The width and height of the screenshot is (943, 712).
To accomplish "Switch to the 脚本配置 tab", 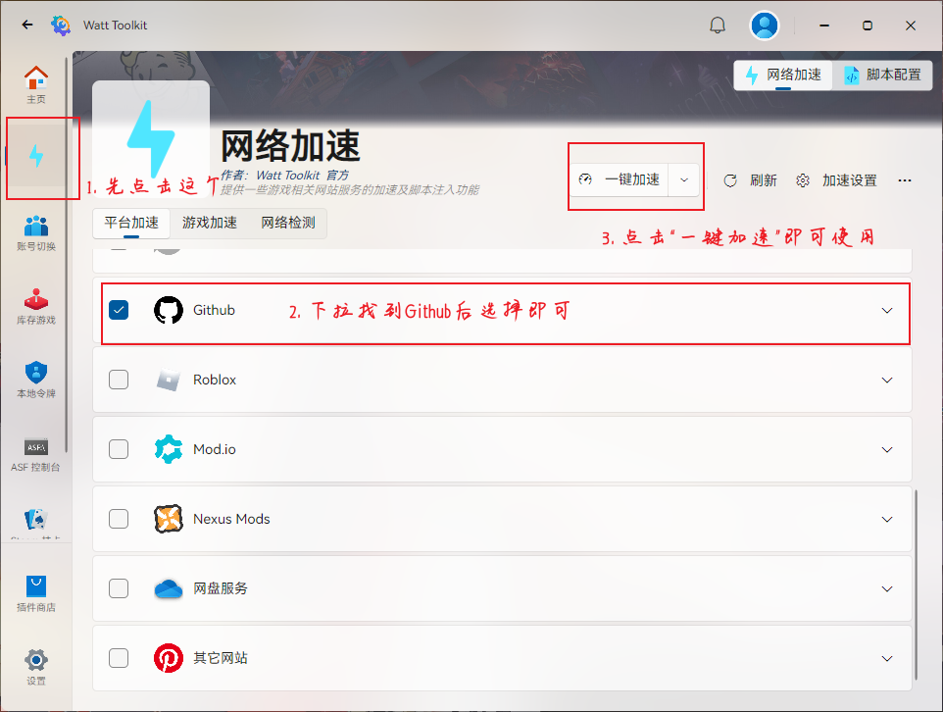I will coord(883,76).
